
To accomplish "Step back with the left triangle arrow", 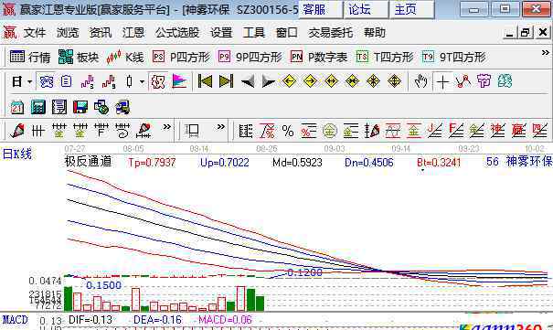I will 248,81.
